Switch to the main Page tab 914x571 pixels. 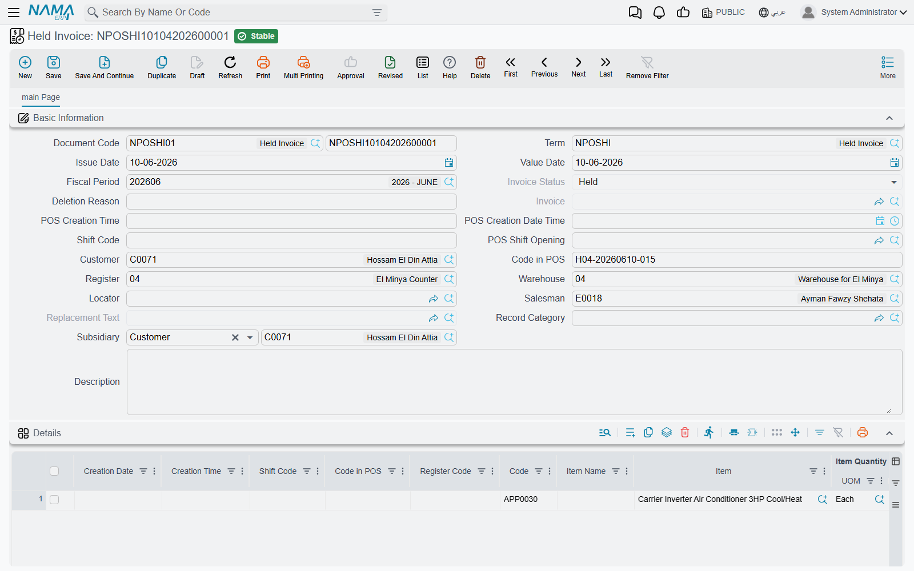pyautogui.click(x=41, y=97)
